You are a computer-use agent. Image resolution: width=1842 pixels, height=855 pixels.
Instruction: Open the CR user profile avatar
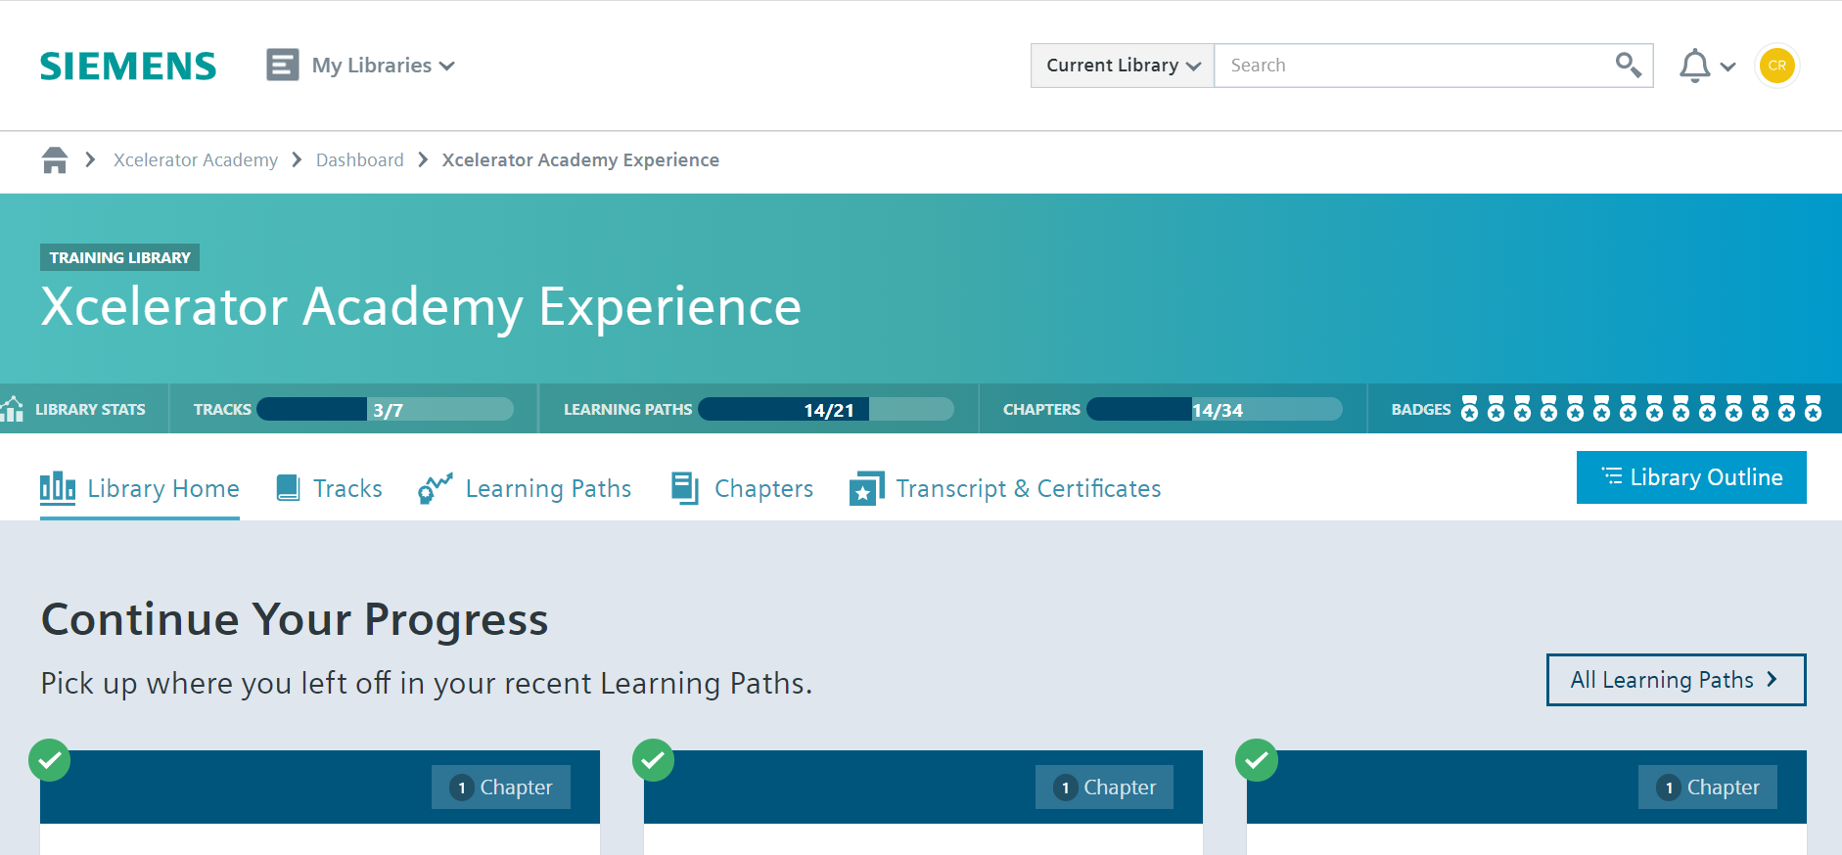point(1777,66)
